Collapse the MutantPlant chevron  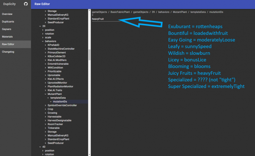pyautogui.click(x=45, y=94)
